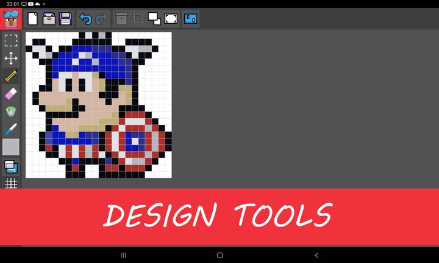Click the pixel art canvas drawing

[x=99, y=105]
